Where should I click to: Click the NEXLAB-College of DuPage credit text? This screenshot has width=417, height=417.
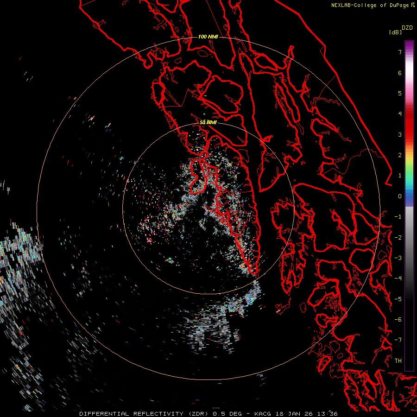pyautogui.click(x=370, y=5)
